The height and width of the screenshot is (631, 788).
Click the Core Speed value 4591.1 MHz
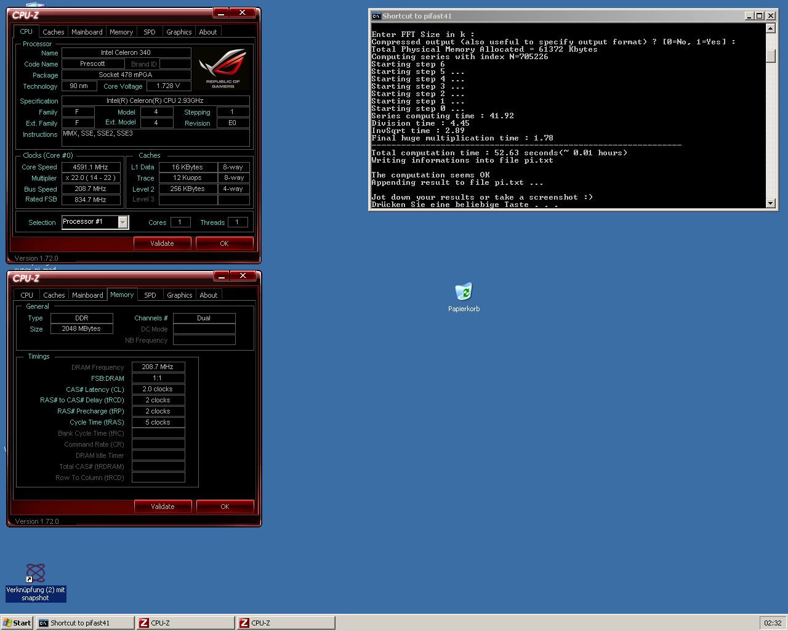coord(90,167)
